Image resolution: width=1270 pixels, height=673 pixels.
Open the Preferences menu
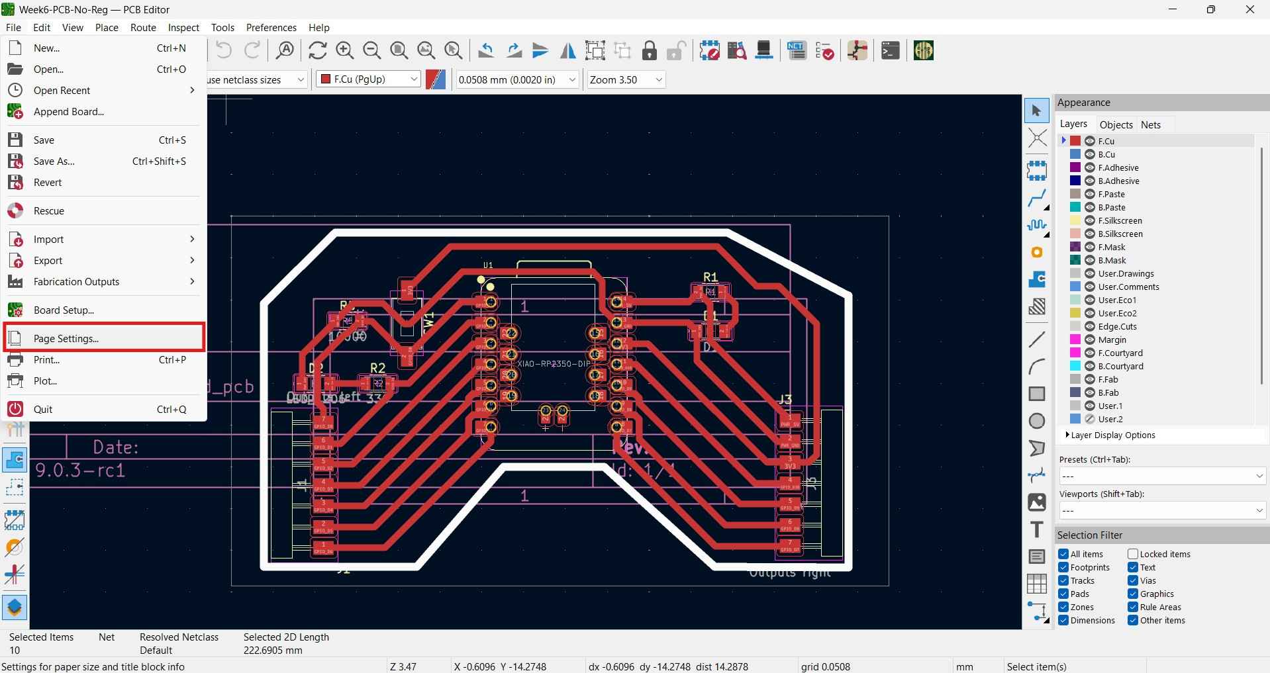point(271,27)
